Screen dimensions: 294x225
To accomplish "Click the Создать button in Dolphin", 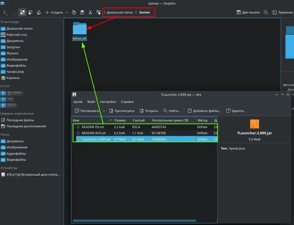I will coord(54,12).
